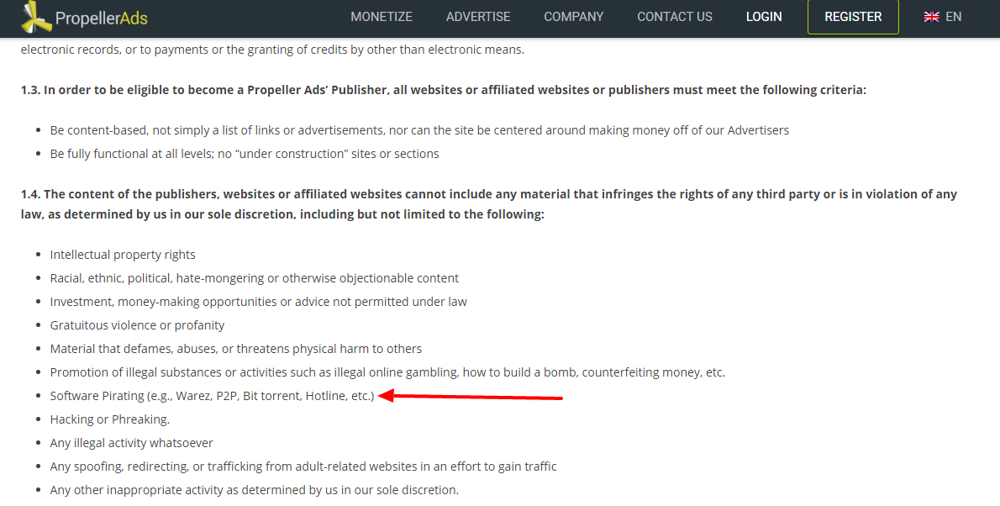This screenshot has width=1000, height=506.
Task: Go to CONTACT US page
Action: tap(675, 17)
